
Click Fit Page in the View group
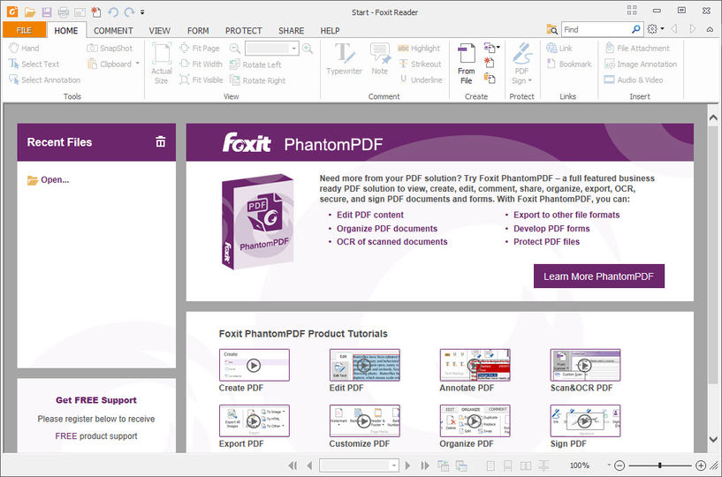pos(200,48)
